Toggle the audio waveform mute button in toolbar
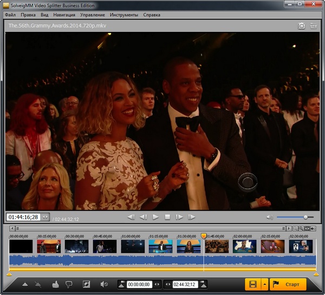The height and width of the screenshot is (295, 325). [104, 284]
